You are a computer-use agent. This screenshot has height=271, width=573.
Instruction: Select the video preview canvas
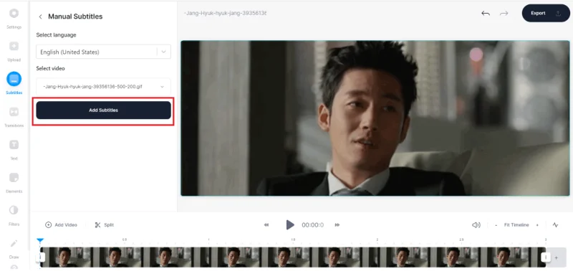click(375, 118)
